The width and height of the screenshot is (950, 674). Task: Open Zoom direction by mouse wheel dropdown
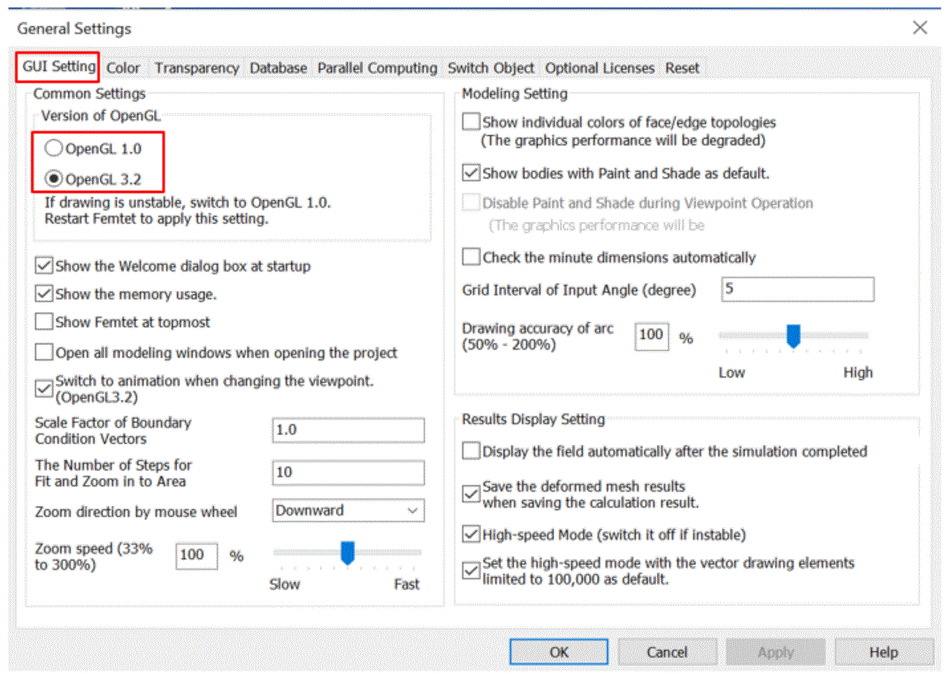point(349,510)
